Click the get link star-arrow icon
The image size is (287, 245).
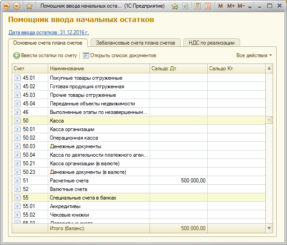point(175,6)
